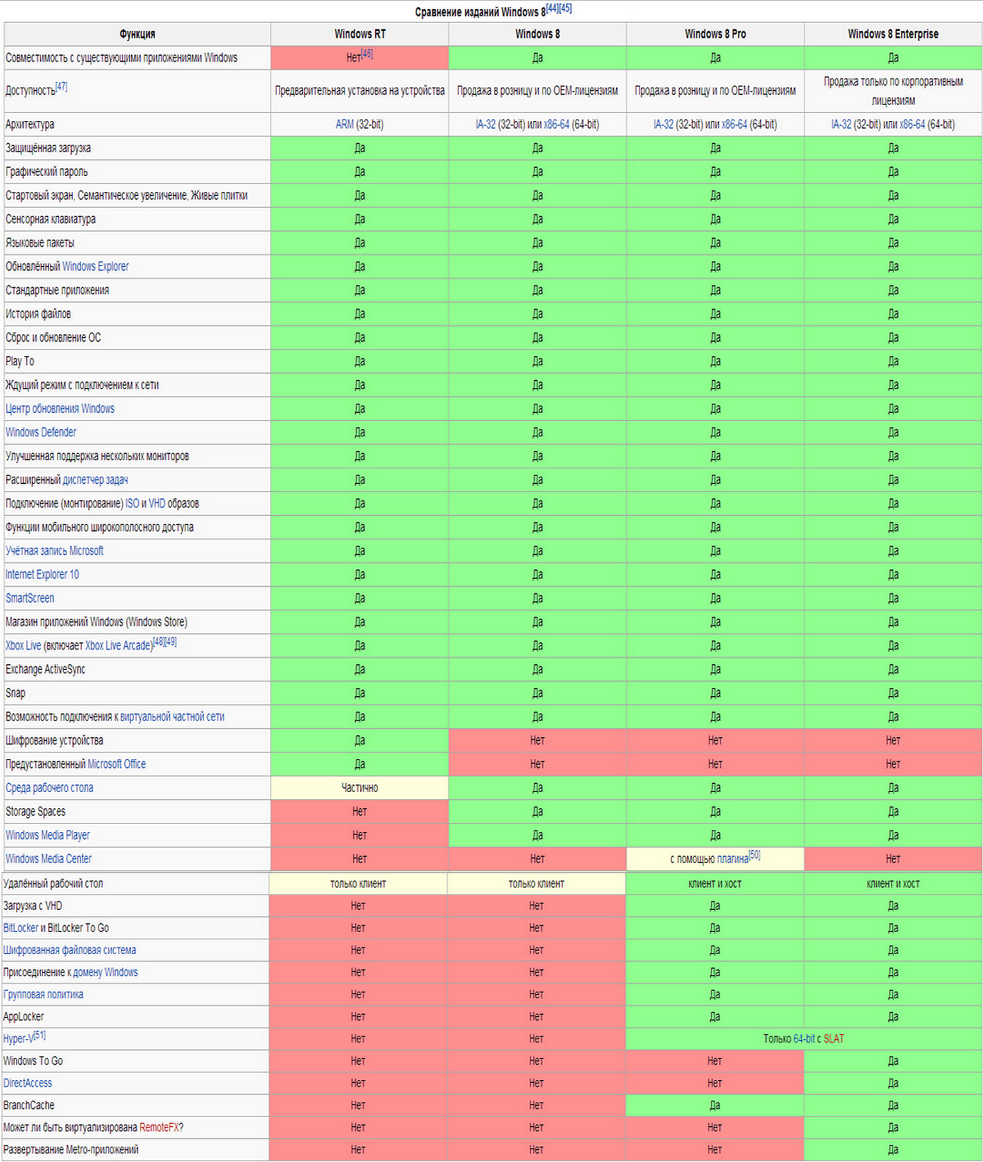This screenshot has width=983, height=1162.
Task: Open footnote [47] beside Доступность
Action: pos(61,86)
